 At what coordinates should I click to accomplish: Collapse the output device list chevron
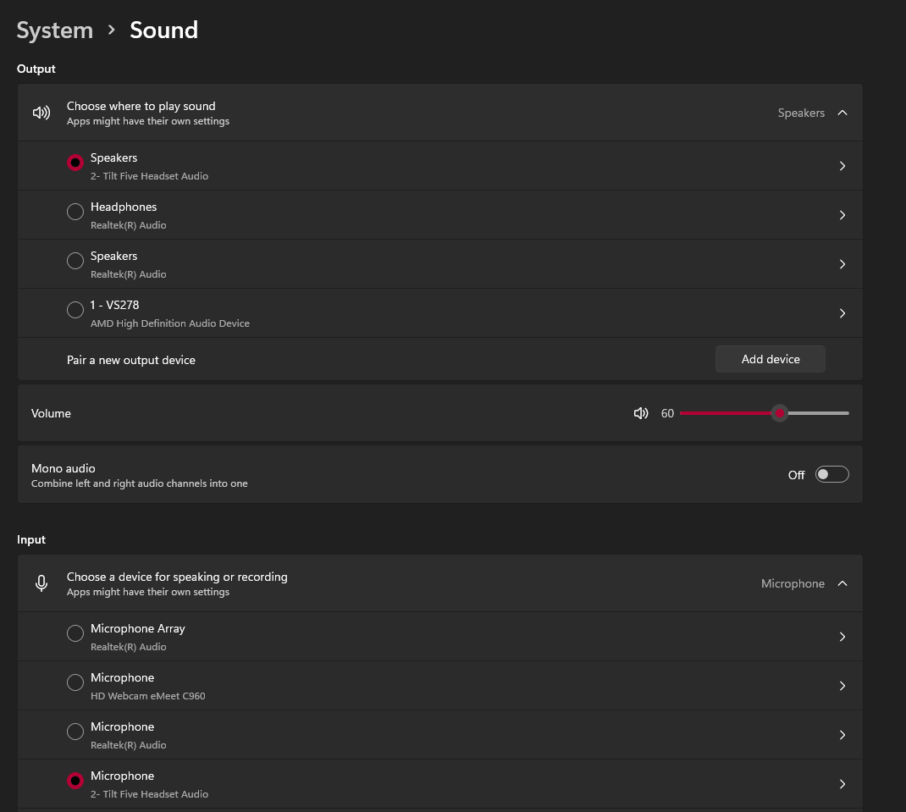[x=842, y=113]
